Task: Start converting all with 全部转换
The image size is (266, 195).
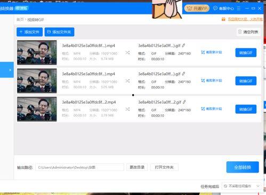Action: 243,167
